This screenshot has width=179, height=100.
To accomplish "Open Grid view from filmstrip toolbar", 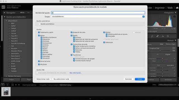I will pyautogui.click(x=13, y=85).
